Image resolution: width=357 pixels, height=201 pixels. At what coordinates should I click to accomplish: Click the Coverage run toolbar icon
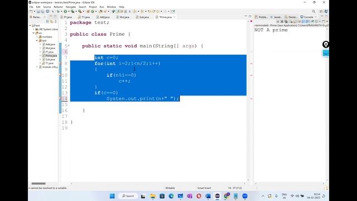point(73,11)
